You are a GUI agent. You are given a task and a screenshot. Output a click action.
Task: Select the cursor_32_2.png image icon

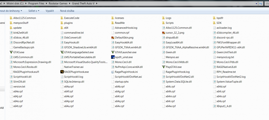[164, 33]
